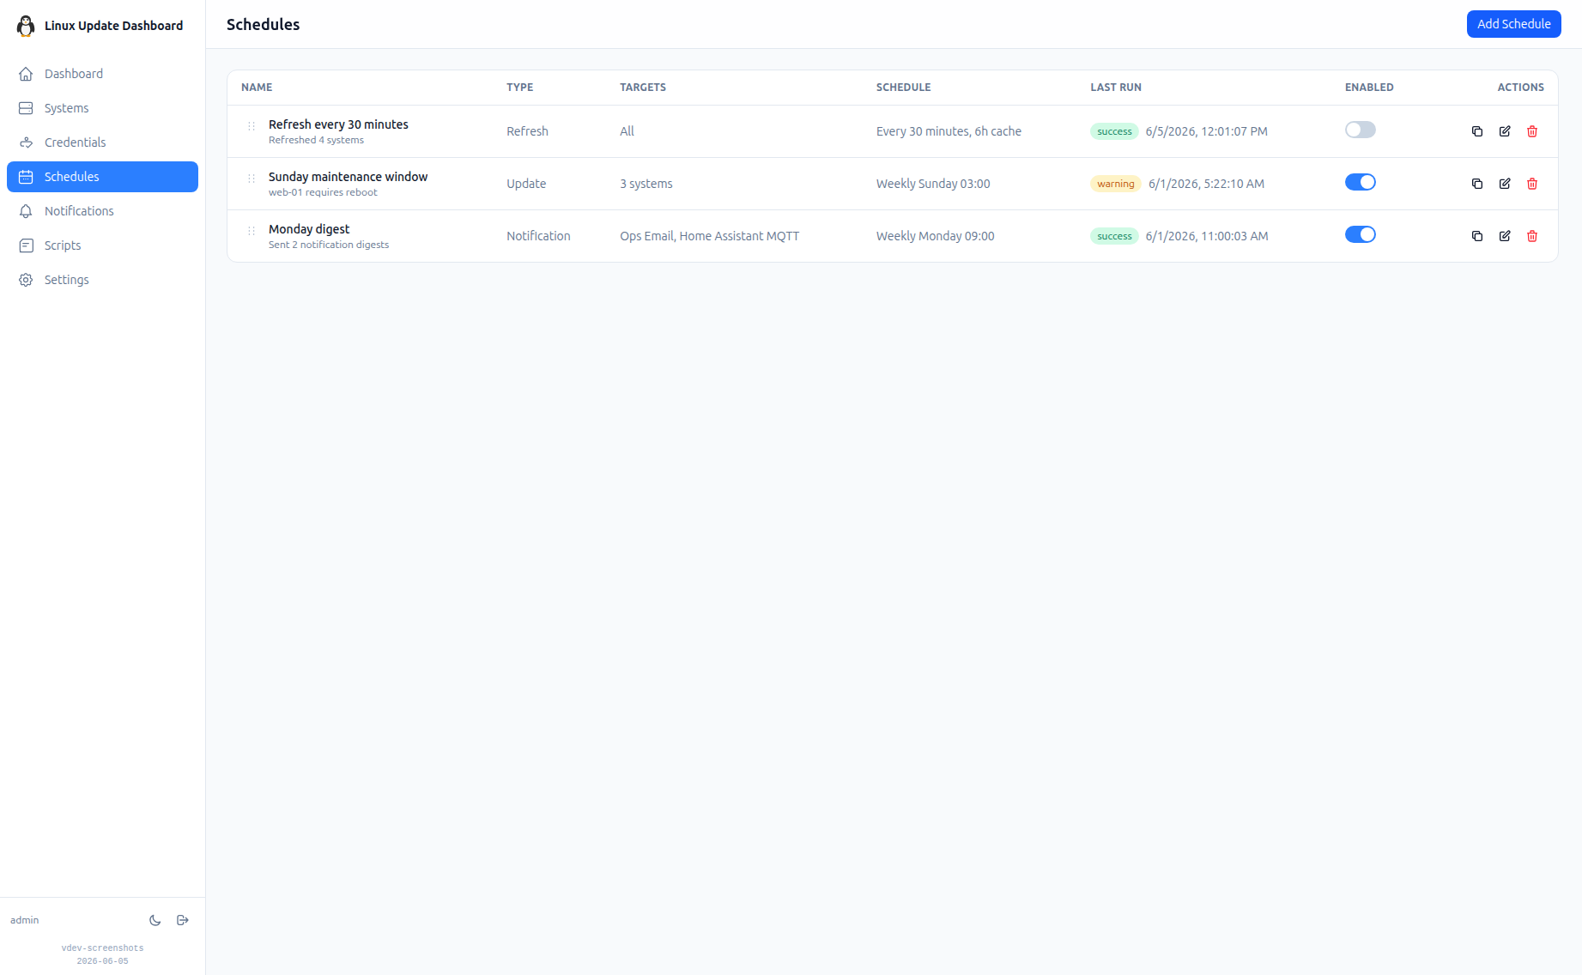Click the success badge for 6/5/2026 run
This screenshot has width=1582, height=975.
coord(1114,131)
